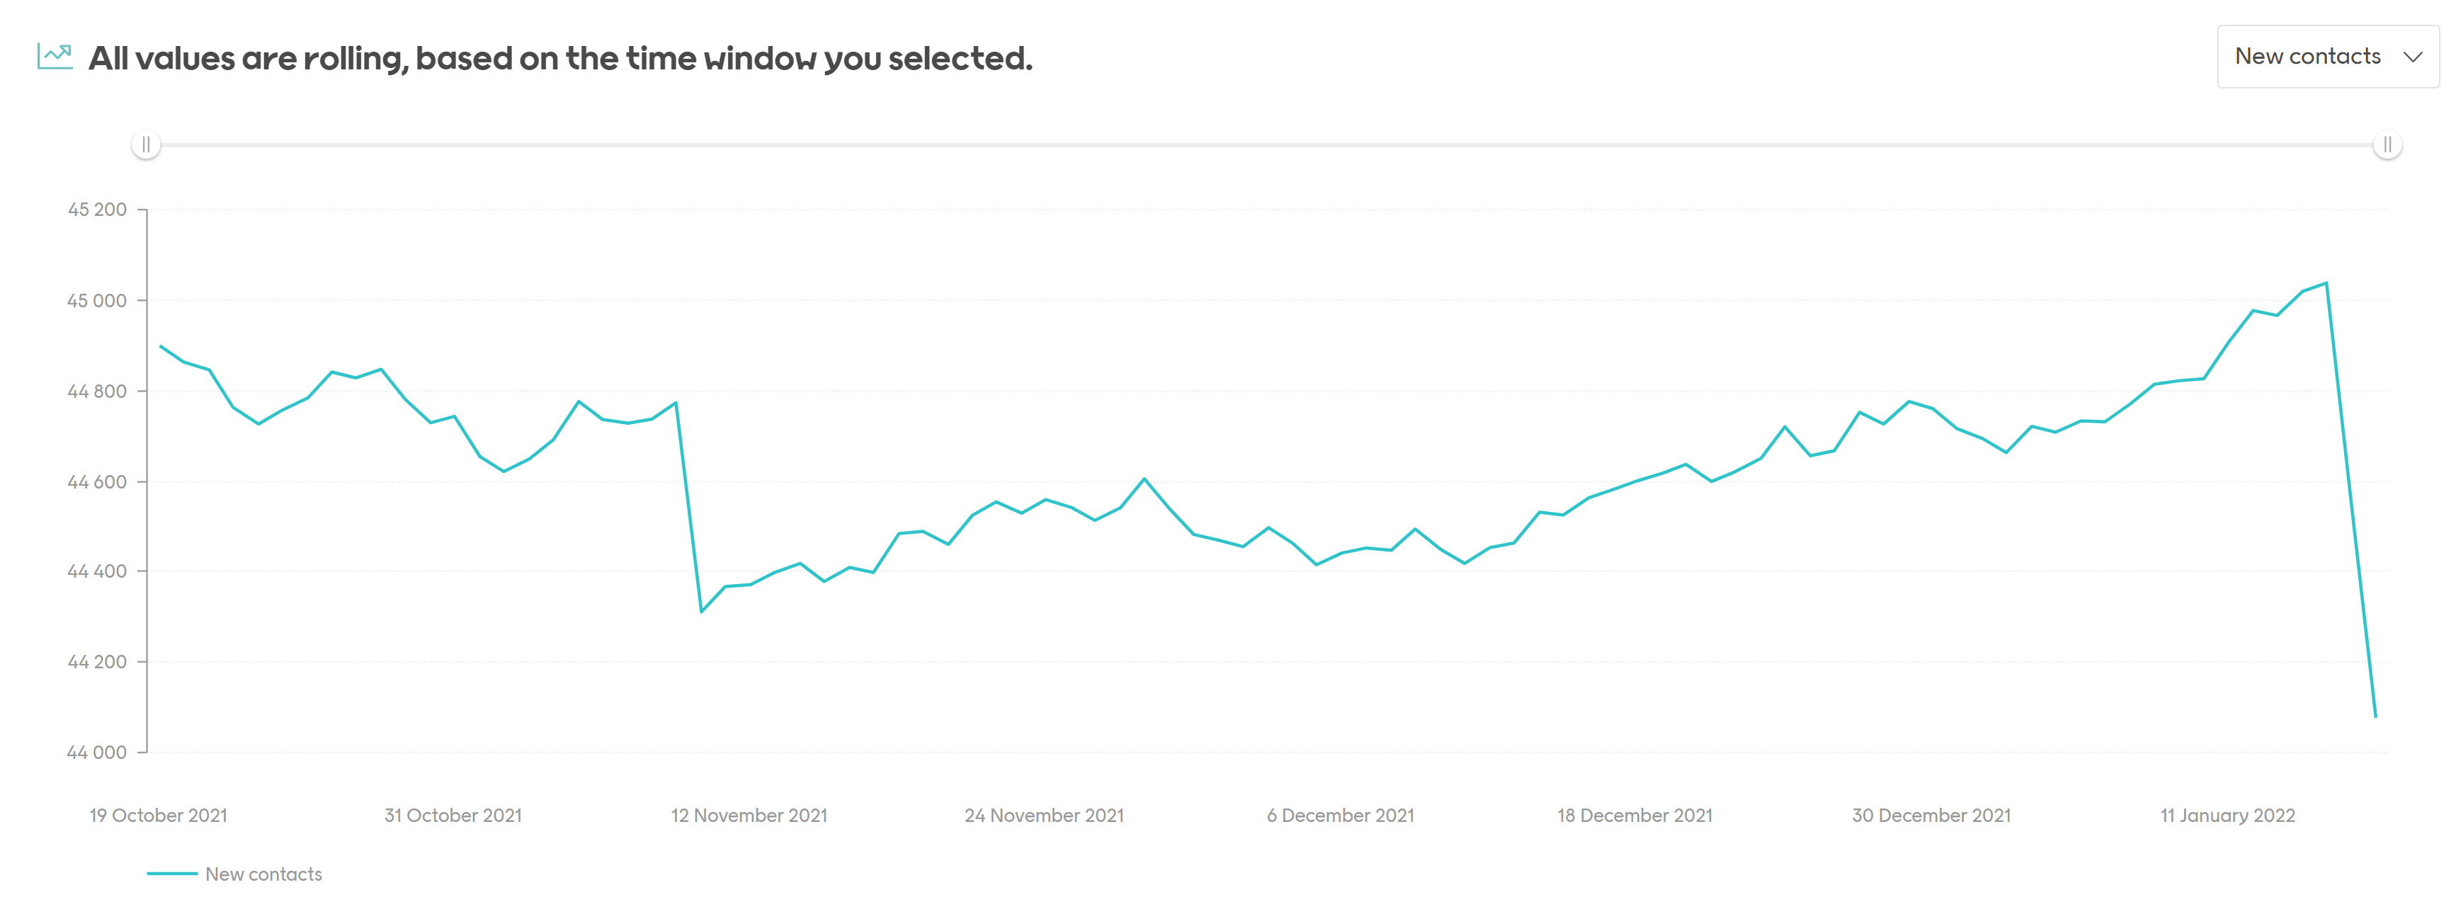Click the left time range slider handle
2456x897 pixels.
click(146, 145)
